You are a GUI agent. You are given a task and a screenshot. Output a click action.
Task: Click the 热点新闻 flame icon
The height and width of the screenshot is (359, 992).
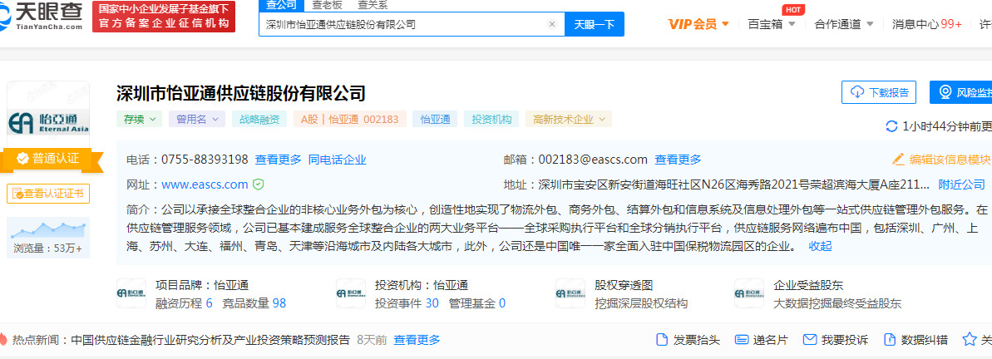click(3, 339)
